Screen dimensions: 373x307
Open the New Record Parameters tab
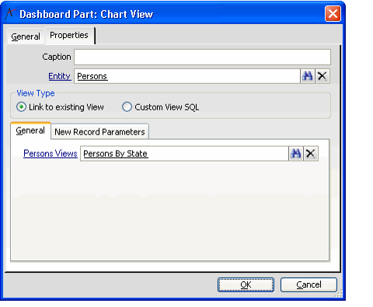click(99, 132)
